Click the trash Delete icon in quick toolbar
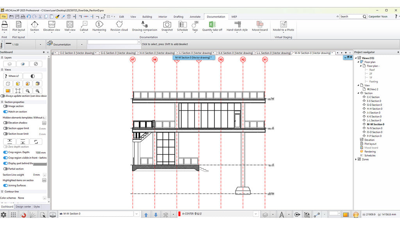Screen dimensions: 400x225 (x=69, y=16)
